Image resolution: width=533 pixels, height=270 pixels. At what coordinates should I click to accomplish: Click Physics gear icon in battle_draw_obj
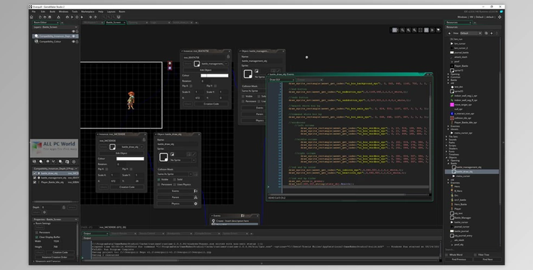coord(195,204)
